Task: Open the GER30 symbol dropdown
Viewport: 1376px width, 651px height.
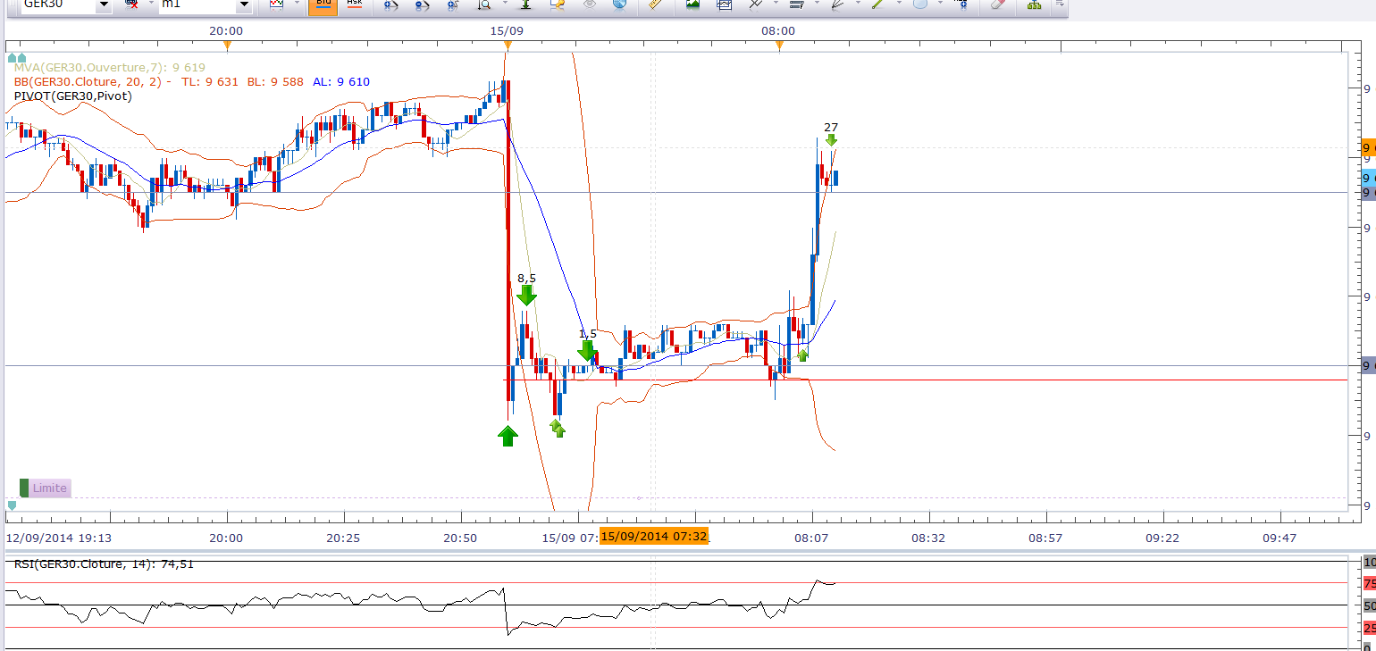Action: click(103, 5)
